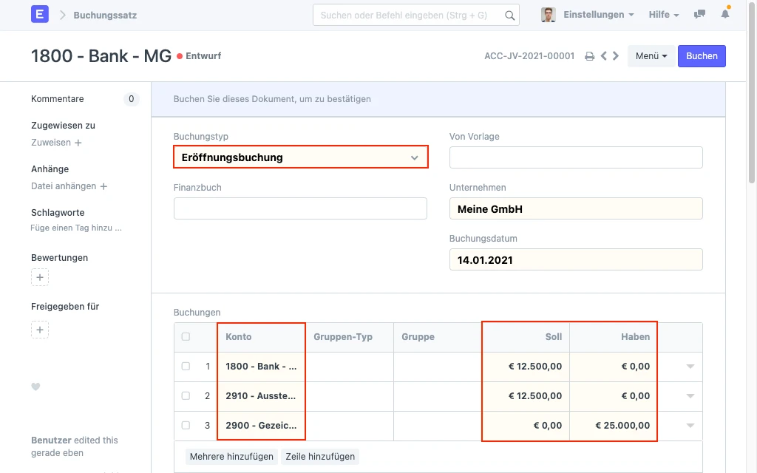This screenshot has width=757, height=473.
Task: Click the Finanzbuch input field
Action: coord(300,208)
